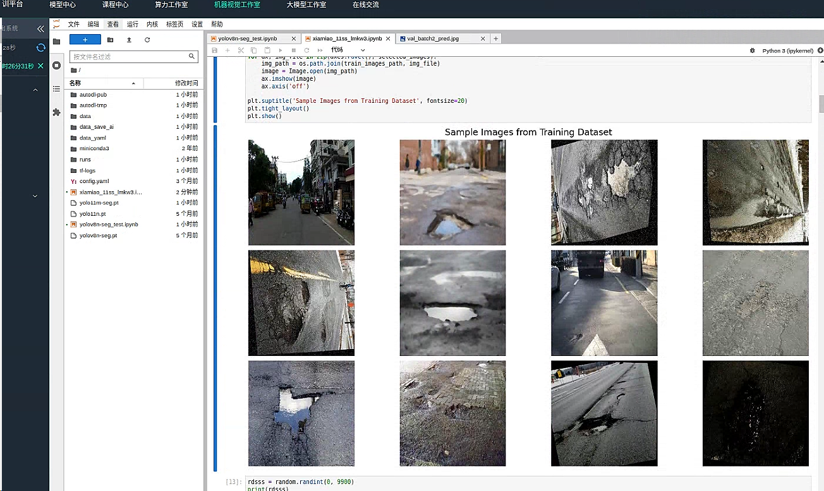The image size is (824, 491).
Task: Go to 机器视觉工作室 in top navigation
Action: pos(237,4)
